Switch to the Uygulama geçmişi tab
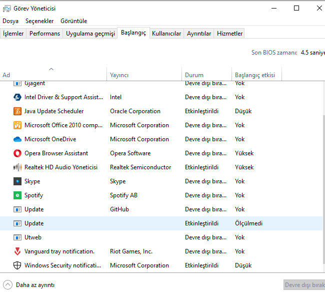Screen dimensions: 325x292 point(90,34)
